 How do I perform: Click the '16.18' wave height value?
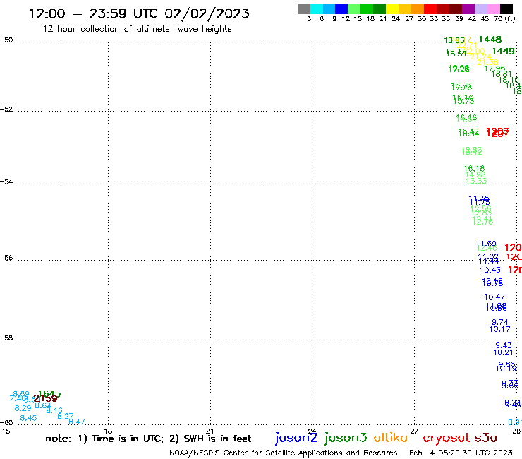click(475, 169)
